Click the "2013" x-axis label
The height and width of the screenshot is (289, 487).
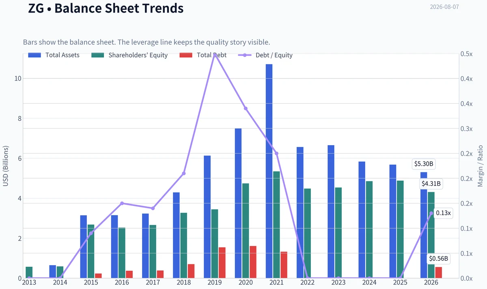pyautogui.click(x=29, y=283)
